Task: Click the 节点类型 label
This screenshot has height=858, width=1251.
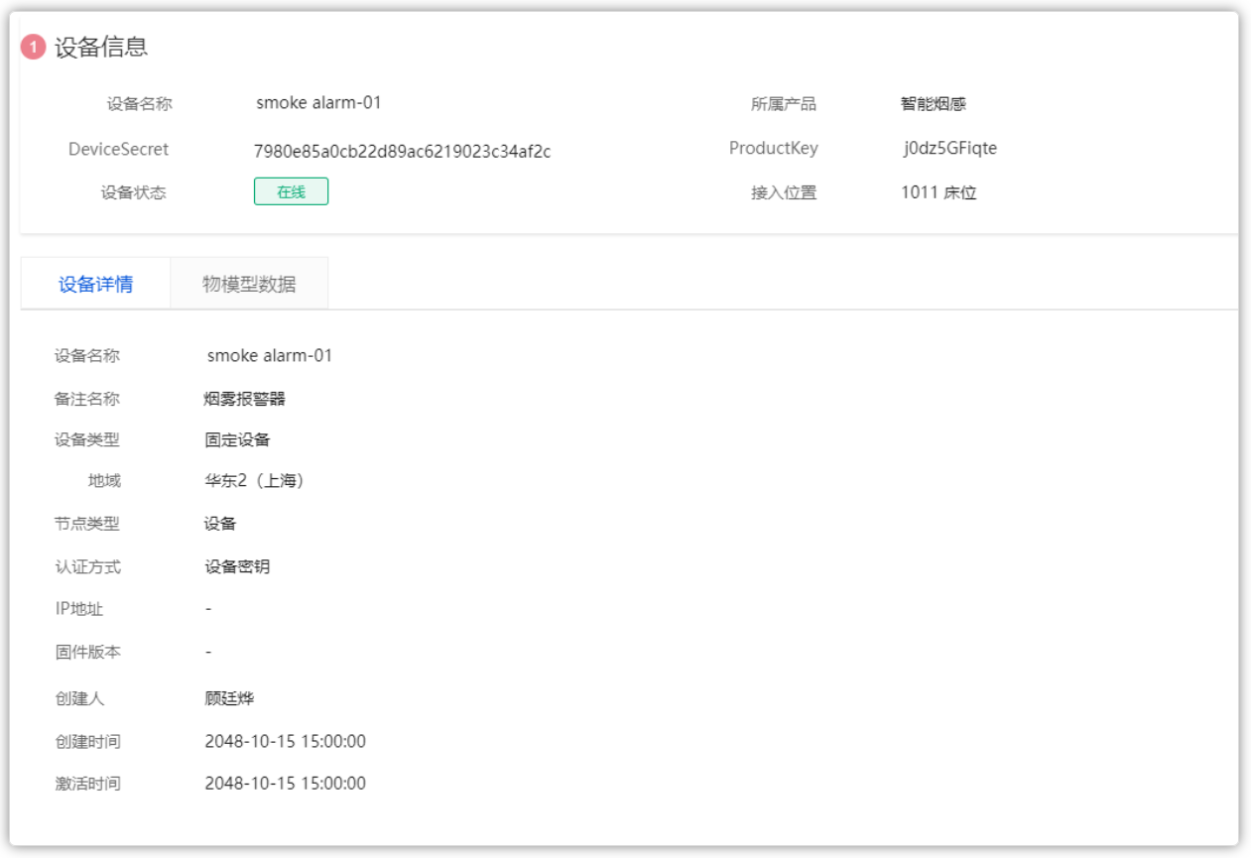Action: [87, 524]
